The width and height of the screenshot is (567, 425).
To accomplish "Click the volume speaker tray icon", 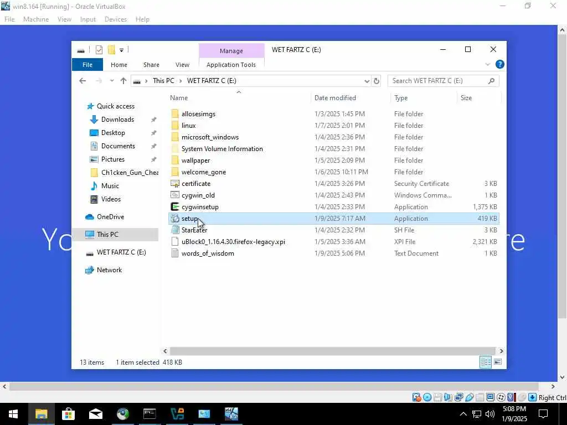I will tap(490, 414).
